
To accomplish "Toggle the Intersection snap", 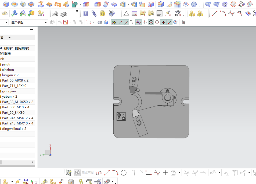I will pyautogui.click(x=145, y=22).
